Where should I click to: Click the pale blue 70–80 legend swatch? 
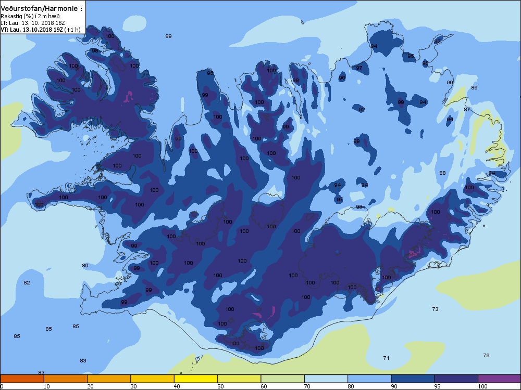[x=326, y=379]
